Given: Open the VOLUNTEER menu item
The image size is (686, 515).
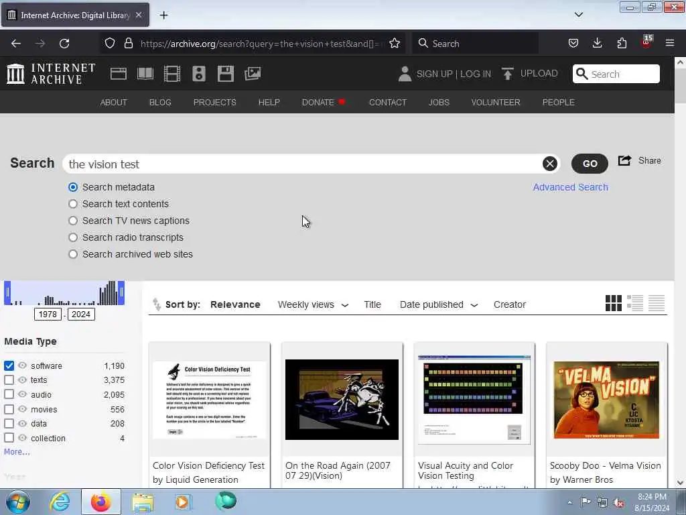Looking at the screenshot, I should point(496,103).
